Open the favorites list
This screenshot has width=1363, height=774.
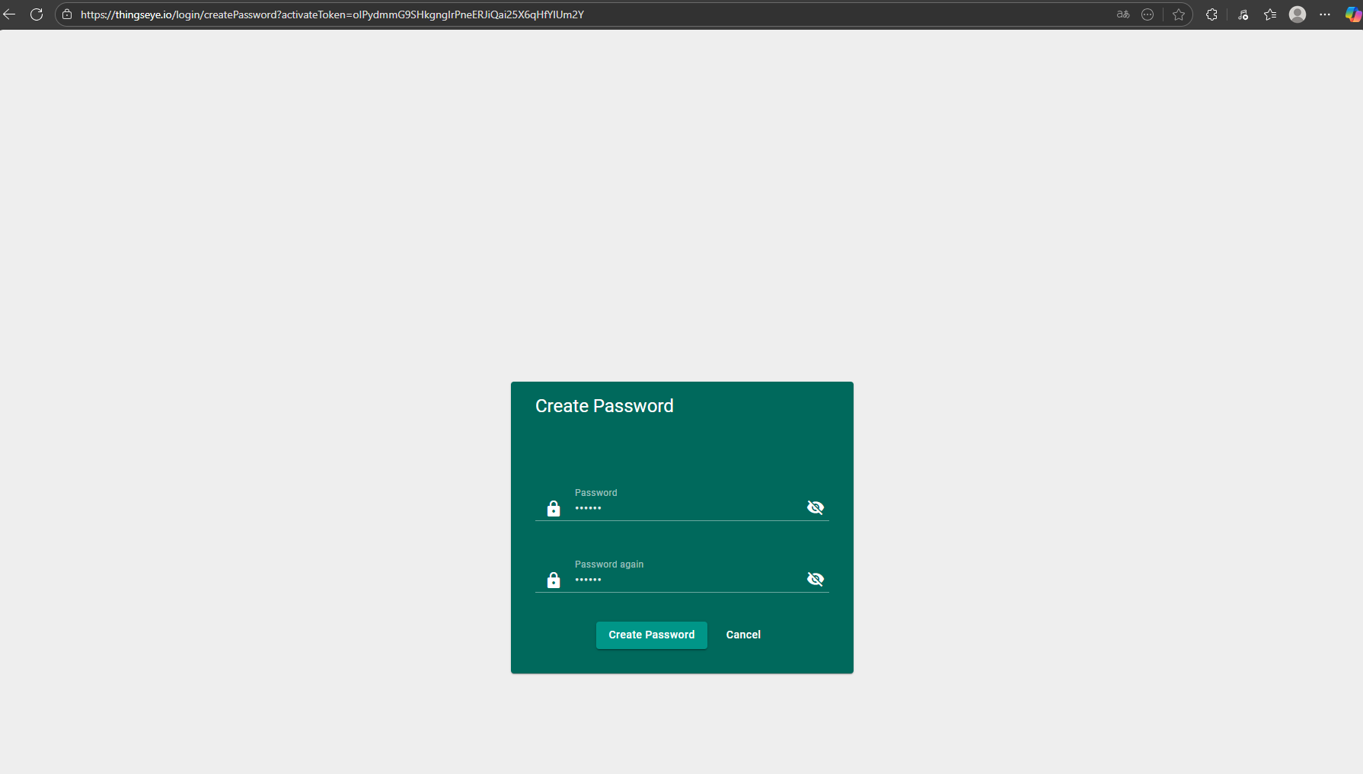(x=1270, y=14)
